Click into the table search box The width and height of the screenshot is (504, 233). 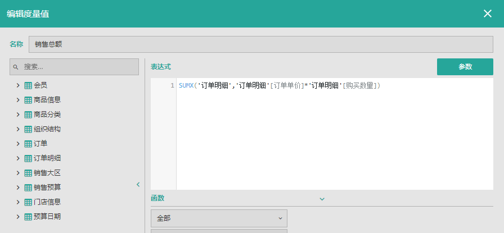(x=79, y=67)
